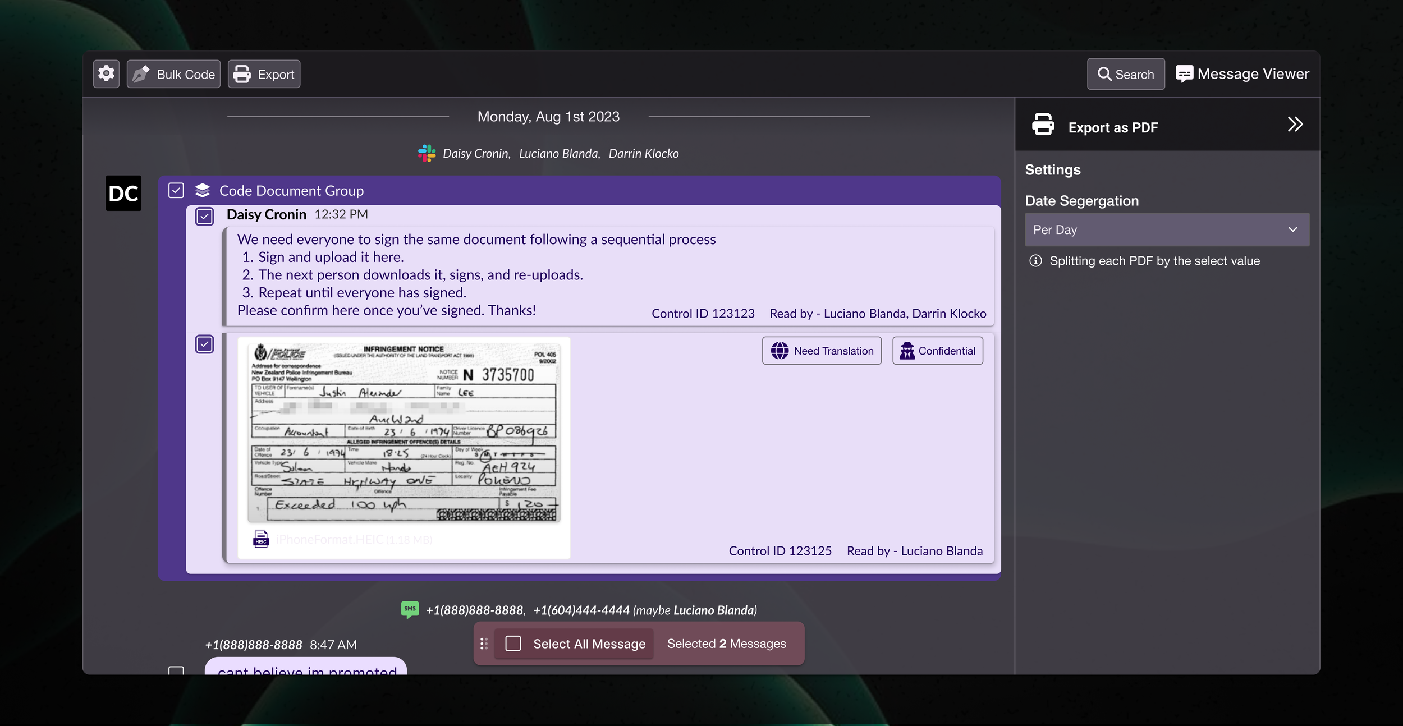
Task: Click the pen icon on Bulk Code
Action: 141,74
